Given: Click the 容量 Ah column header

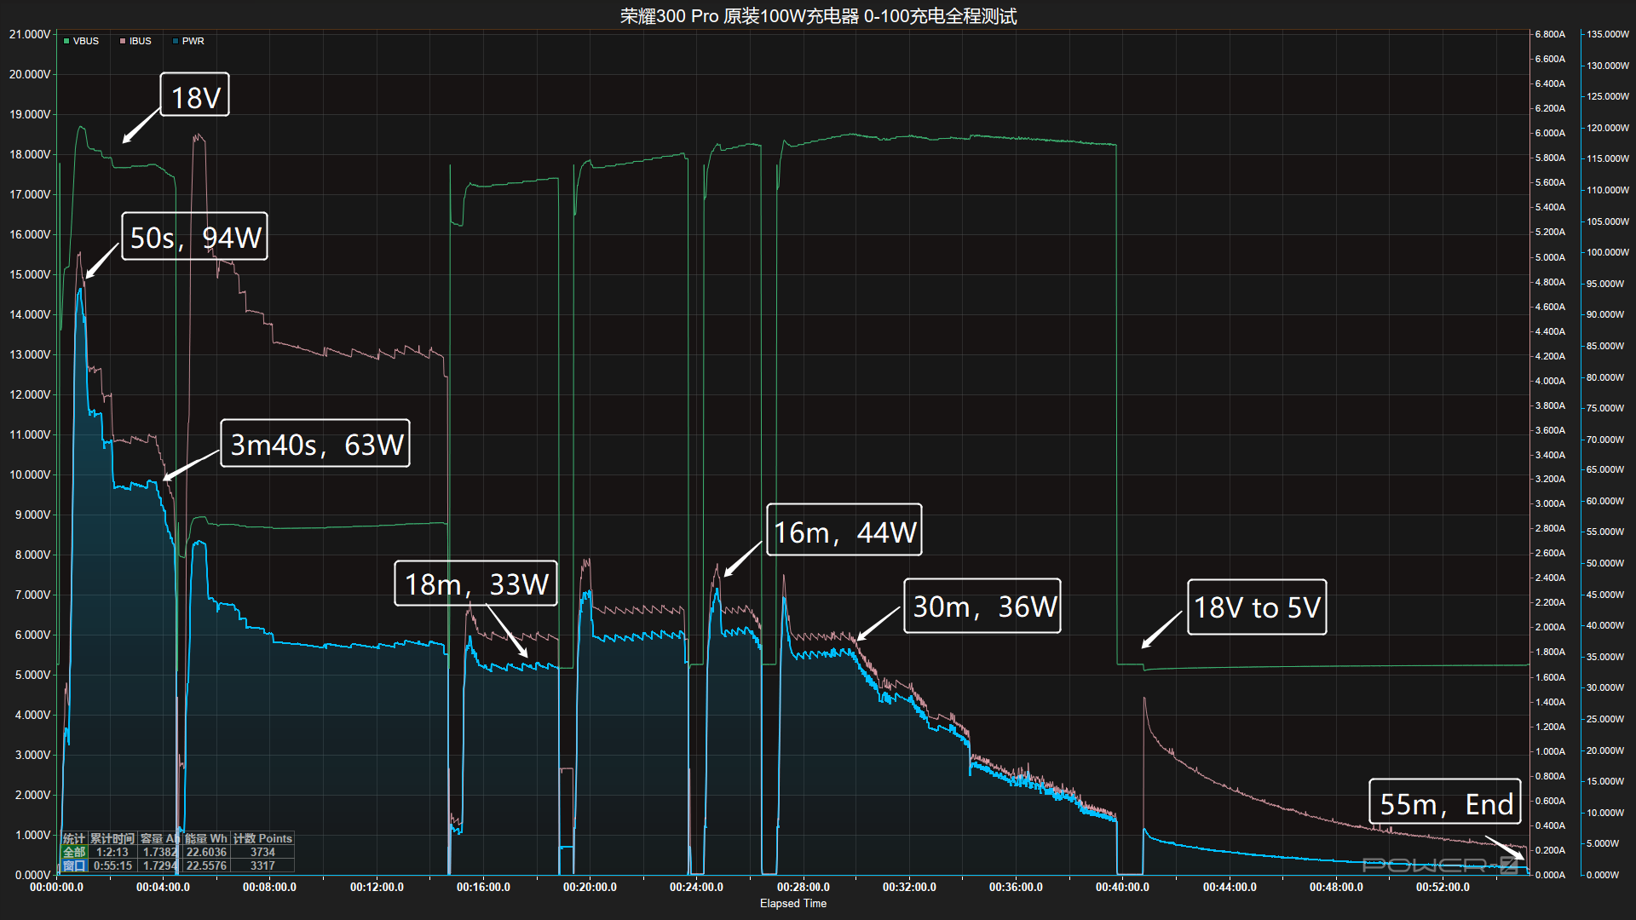Looking at the screenshot, I should [x=159, y=839].
